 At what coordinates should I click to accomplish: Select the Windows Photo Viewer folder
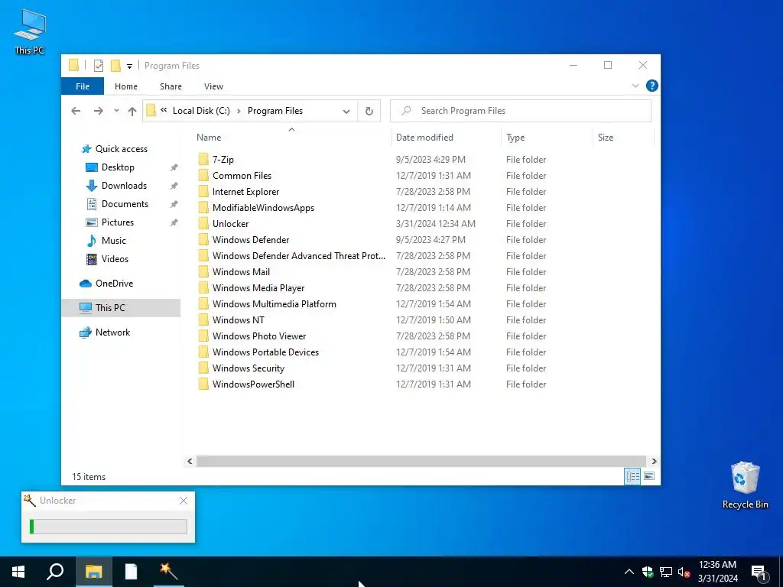point(259,336)
